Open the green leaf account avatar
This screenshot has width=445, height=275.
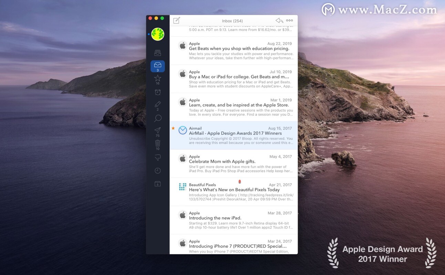pyautogui.click(x=158, y=34)
